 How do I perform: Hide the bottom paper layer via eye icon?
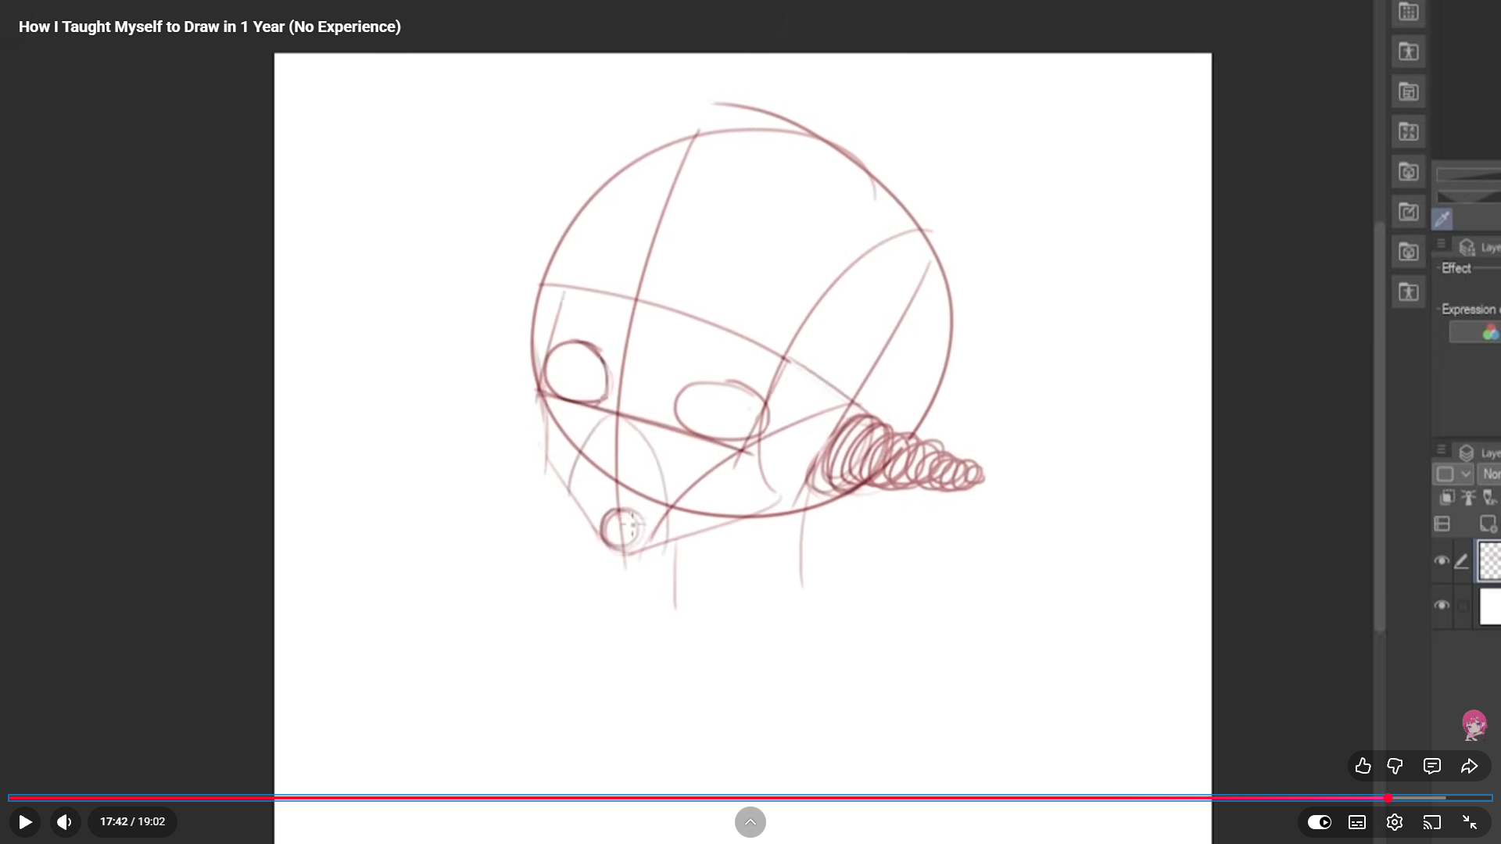pyautogui.click(x=1442, y=606)
